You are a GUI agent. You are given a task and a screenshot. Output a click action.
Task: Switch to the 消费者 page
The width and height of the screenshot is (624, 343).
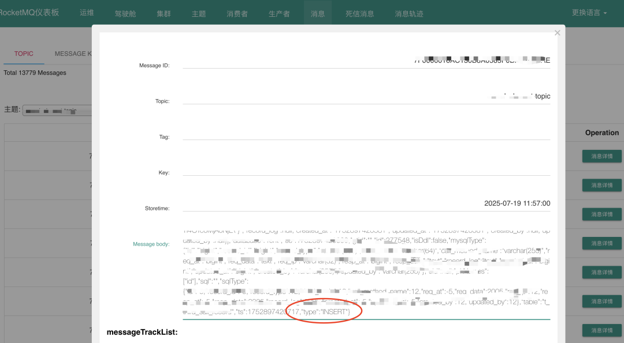[x=237, y=13]
